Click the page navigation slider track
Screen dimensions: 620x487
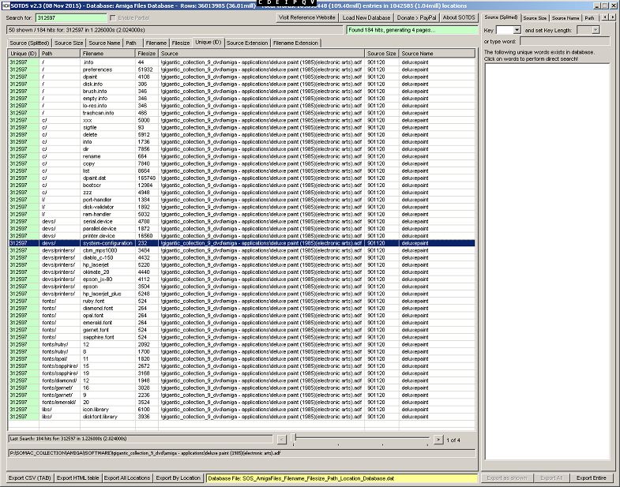tap(362, 439)
